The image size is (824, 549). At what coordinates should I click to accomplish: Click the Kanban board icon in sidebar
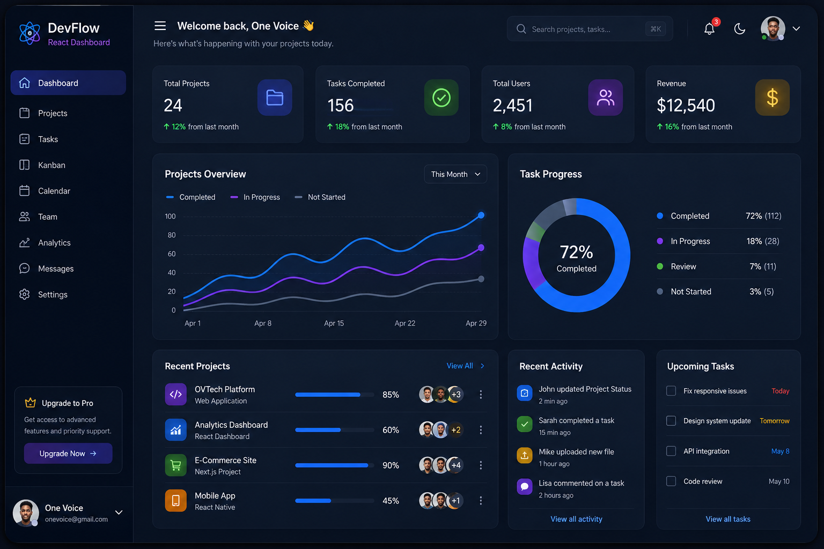pyautogui.click(x=25, y=165)
